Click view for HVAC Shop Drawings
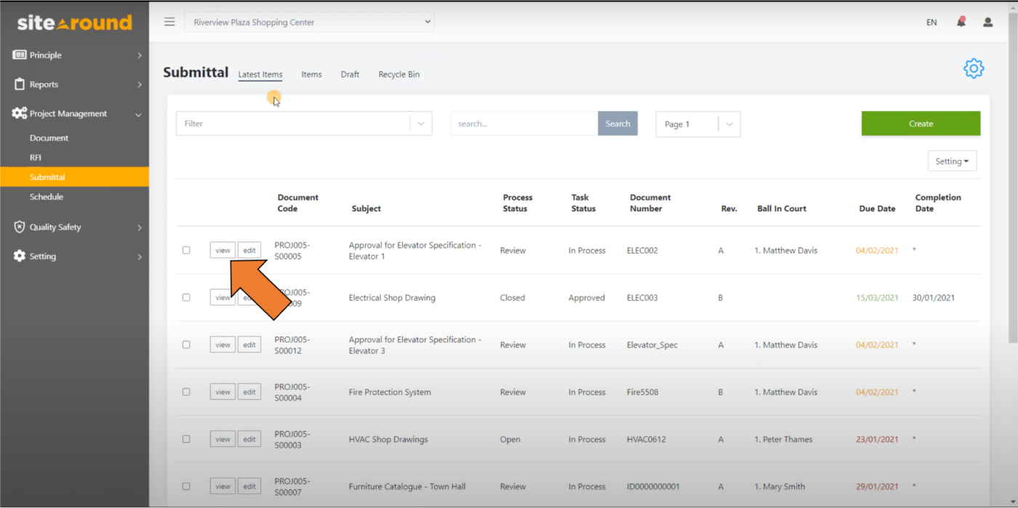 pos(223,439)
